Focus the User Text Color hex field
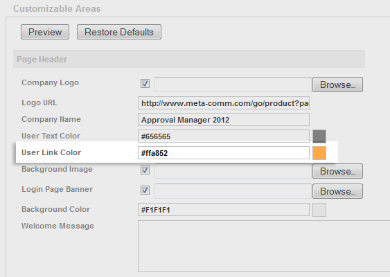Image resolution: width=390 pixels, height=277 pixels. (x=224, y=136)
